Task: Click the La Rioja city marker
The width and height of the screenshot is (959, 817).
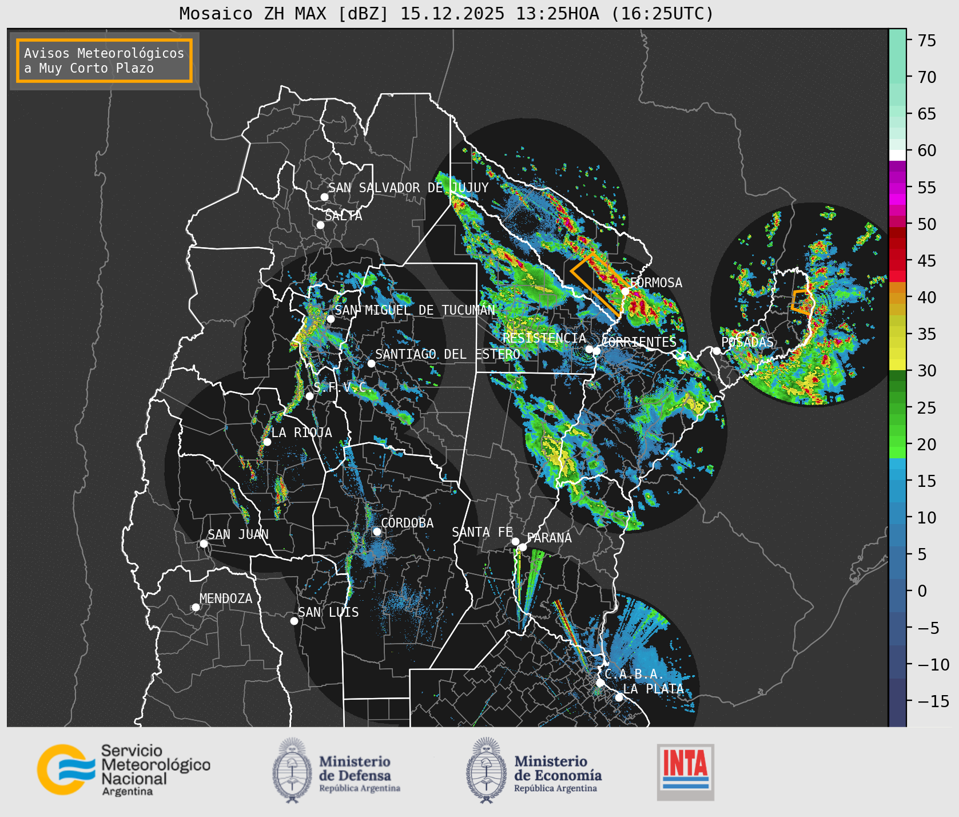Action: pyautogui.click(x=267, y=442)
